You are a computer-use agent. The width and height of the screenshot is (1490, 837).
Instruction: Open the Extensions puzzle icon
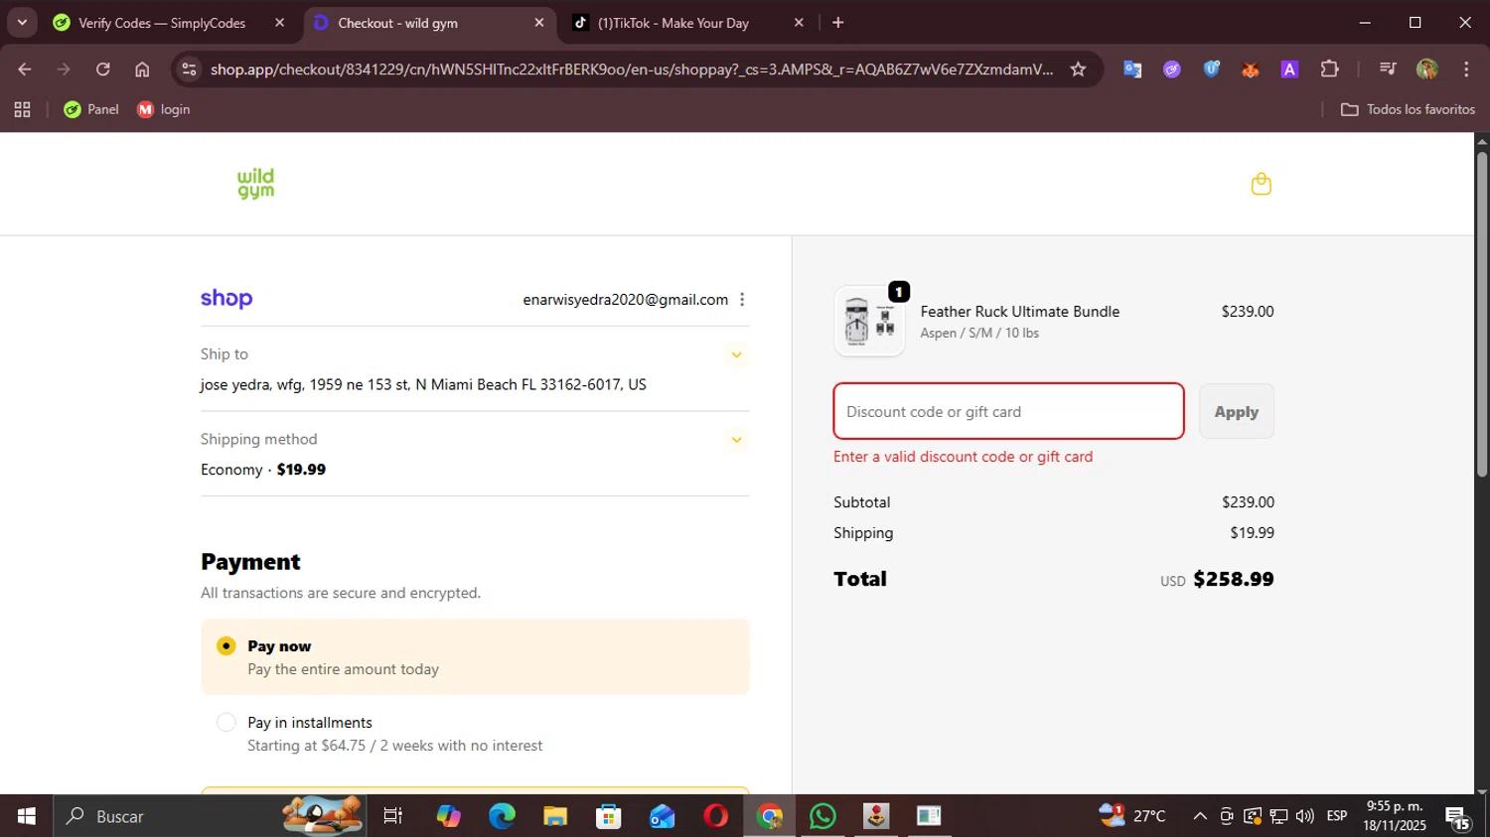tap(1329, 69)
